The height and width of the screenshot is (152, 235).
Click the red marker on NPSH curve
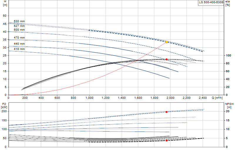tap(167, 141)
